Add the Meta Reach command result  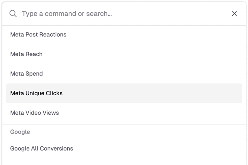click(26, 54)
